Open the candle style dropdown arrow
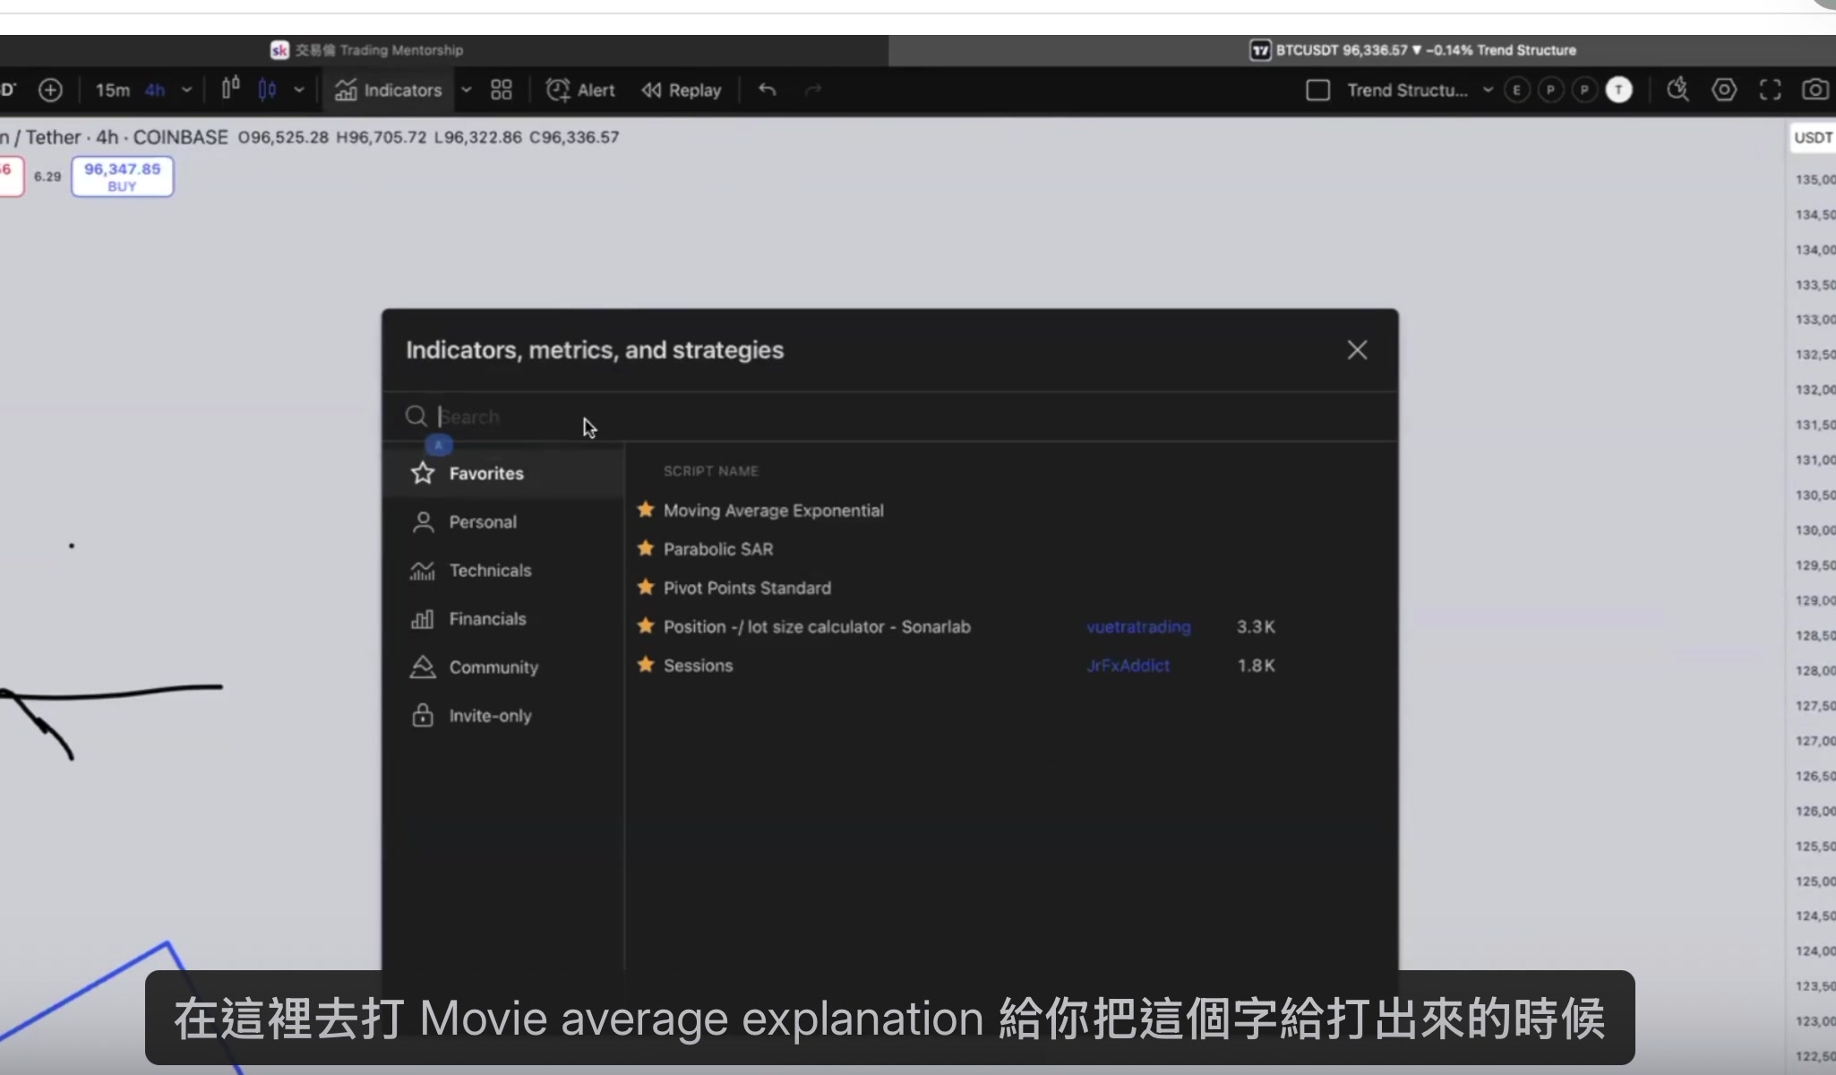1836x1075 pixels. click(x=299, y=90)
